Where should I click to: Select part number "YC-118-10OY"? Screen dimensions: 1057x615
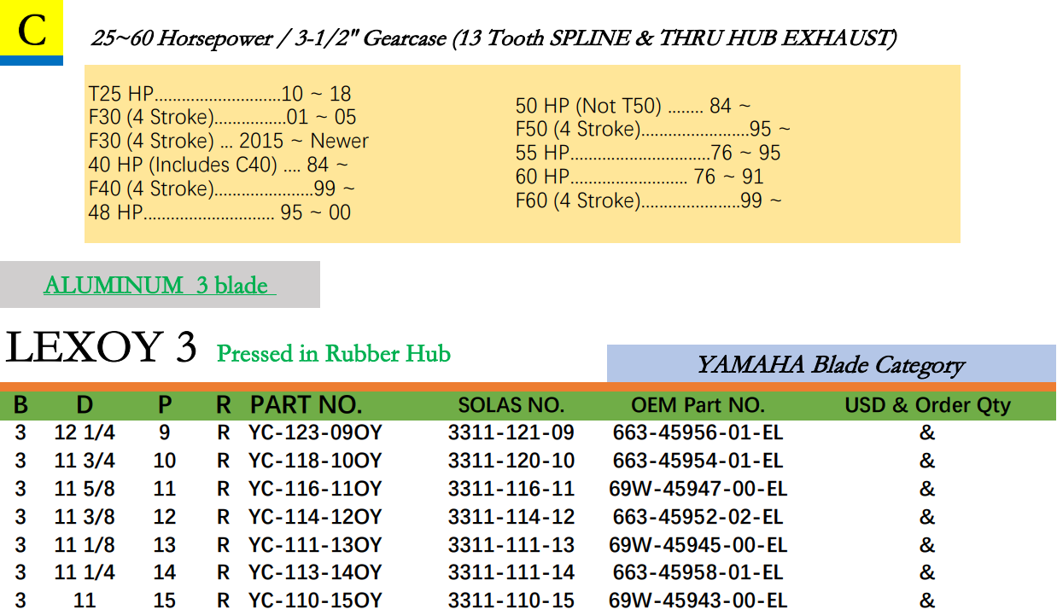pos(315,461)
